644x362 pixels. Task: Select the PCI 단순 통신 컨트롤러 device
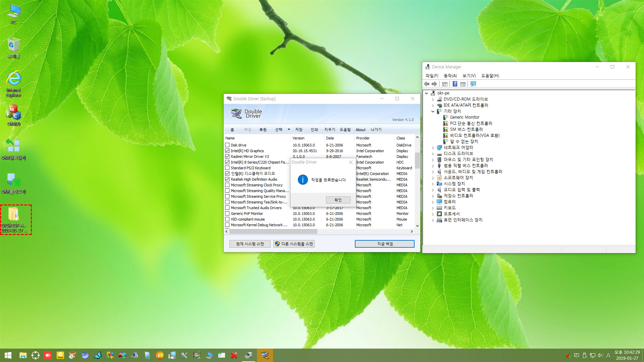tap(471, 123)
